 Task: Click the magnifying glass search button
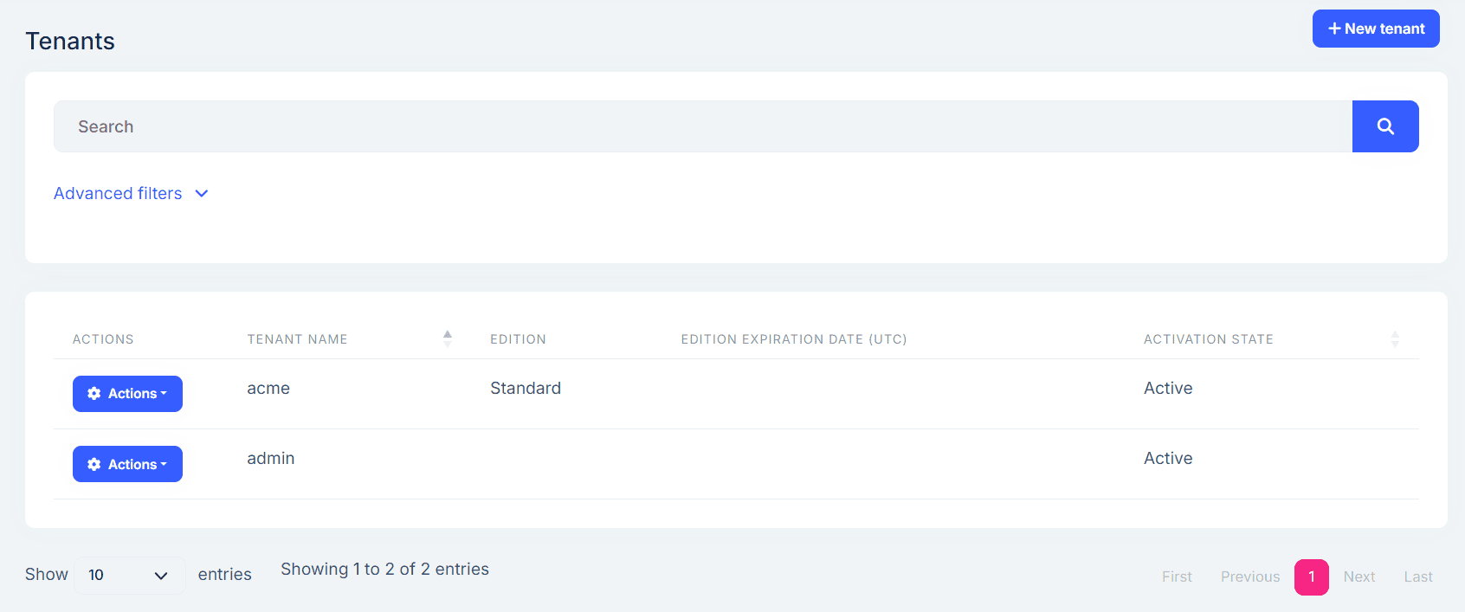(x=1384, y=126)
